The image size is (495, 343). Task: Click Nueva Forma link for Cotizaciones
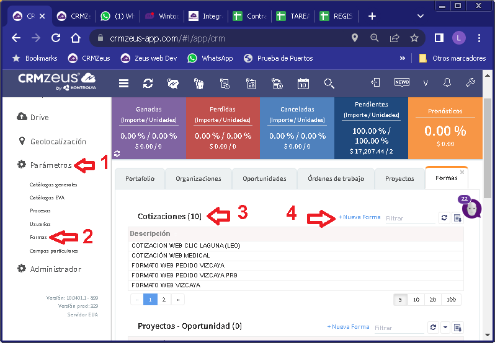[x=359, y=217]
